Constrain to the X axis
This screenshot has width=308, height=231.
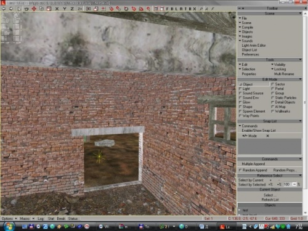coord(57,9)
